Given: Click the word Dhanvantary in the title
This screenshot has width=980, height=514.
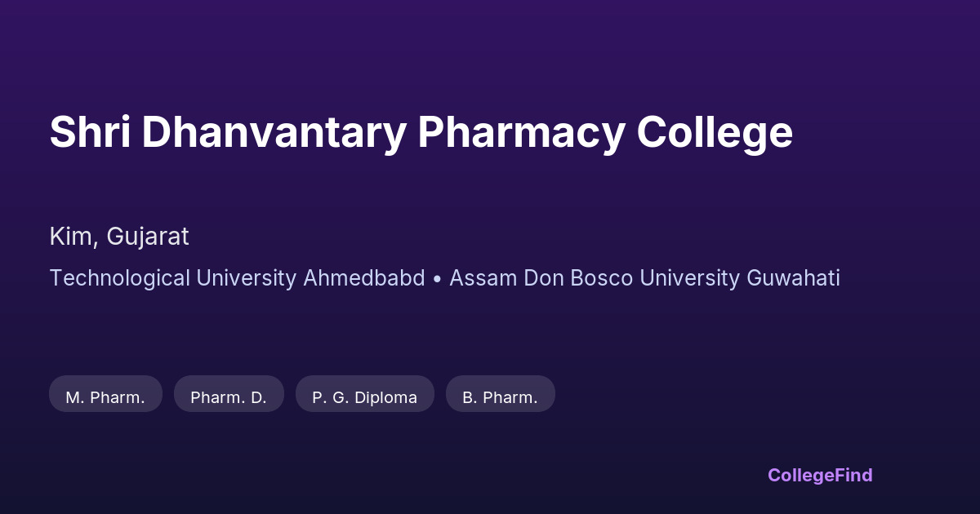Looking at the screenshot, I should (274, 132).
